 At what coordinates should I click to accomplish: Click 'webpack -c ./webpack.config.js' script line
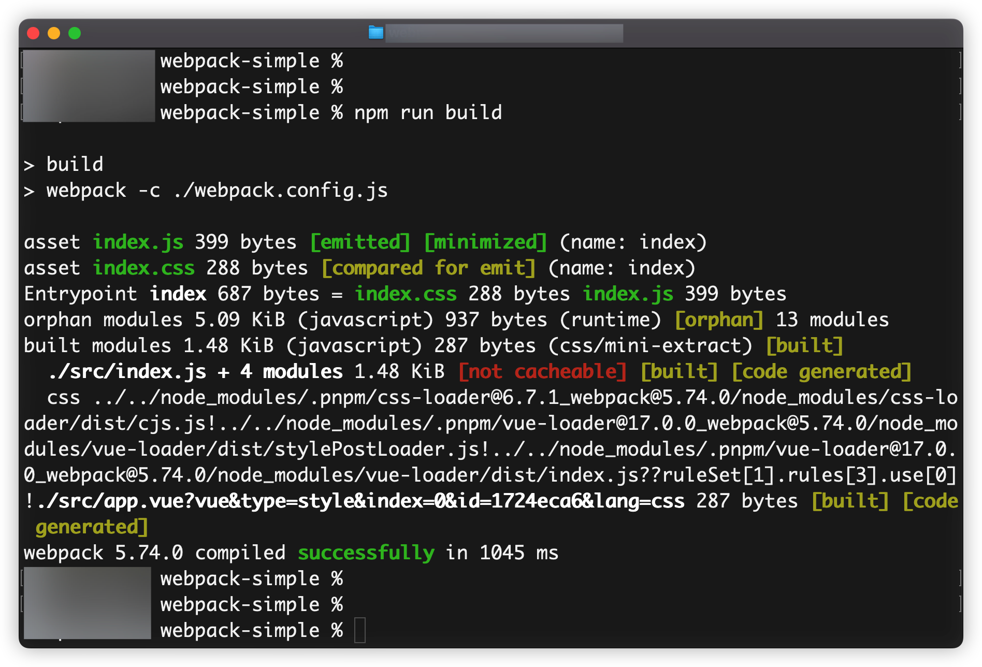[x=217, y=190]
